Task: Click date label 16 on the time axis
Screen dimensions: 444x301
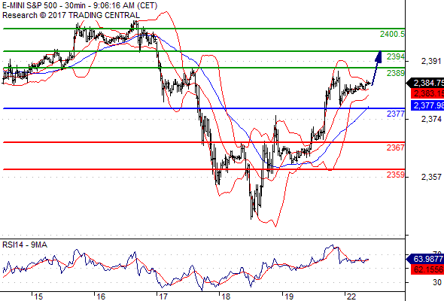Action: tap(101, 296)
